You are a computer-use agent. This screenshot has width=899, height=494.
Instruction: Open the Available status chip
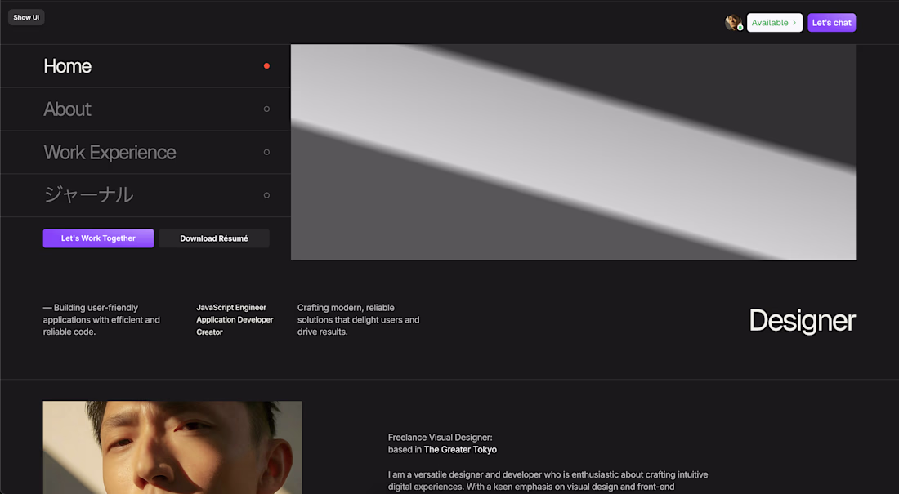(x=775, y=23)
